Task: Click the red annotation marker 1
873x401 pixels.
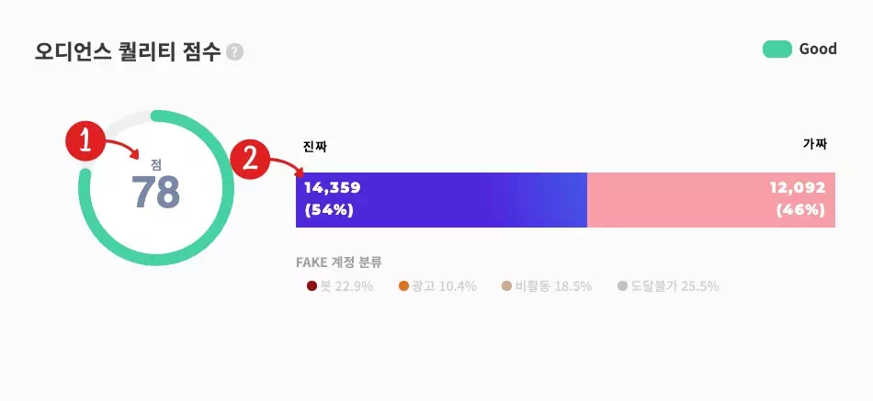Action: (85, 142)
